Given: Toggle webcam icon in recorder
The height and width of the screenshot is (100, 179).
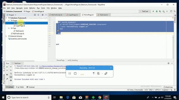Looking at the screenshot, I should [98, 73].
